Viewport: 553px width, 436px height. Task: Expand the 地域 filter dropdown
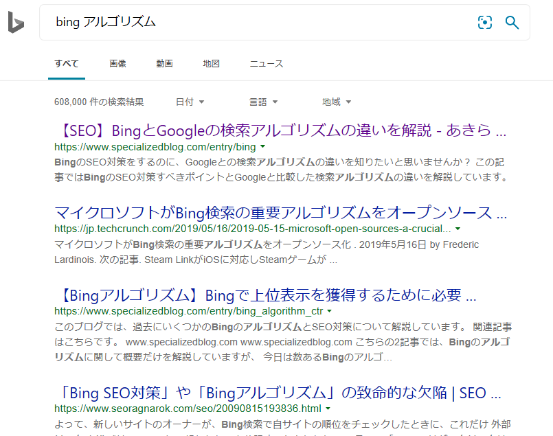pos(337,102)
